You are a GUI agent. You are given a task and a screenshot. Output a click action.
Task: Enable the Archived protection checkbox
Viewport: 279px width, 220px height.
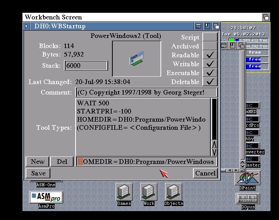[210, 46]
